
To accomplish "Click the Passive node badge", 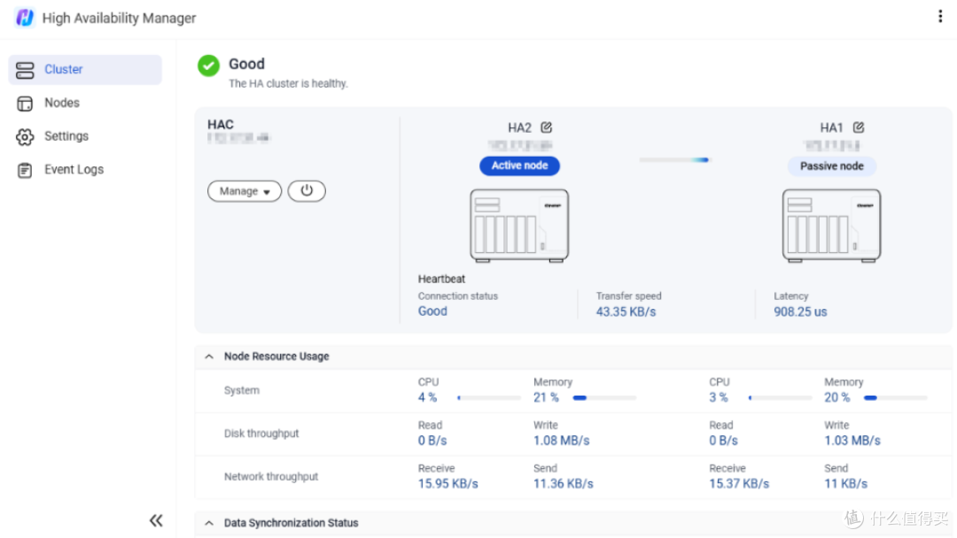I will 832,166.
